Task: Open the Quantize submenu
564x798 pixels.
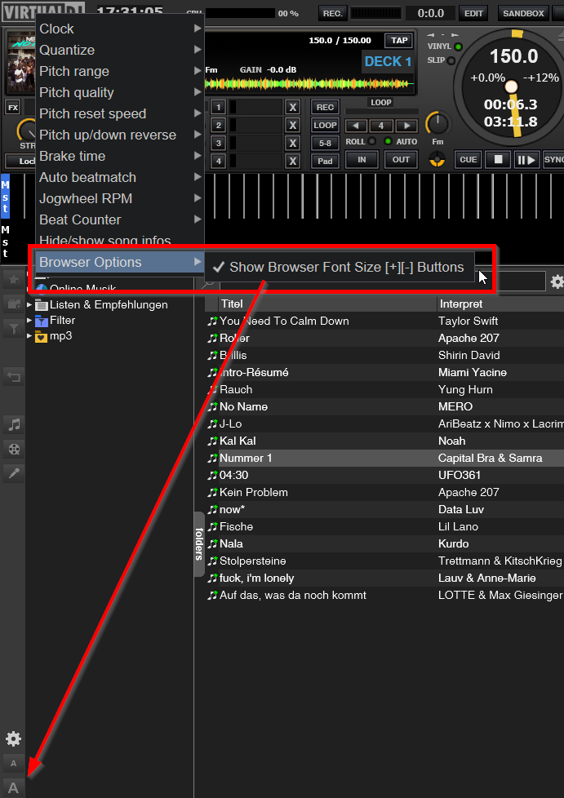Action: click(120, 50)
